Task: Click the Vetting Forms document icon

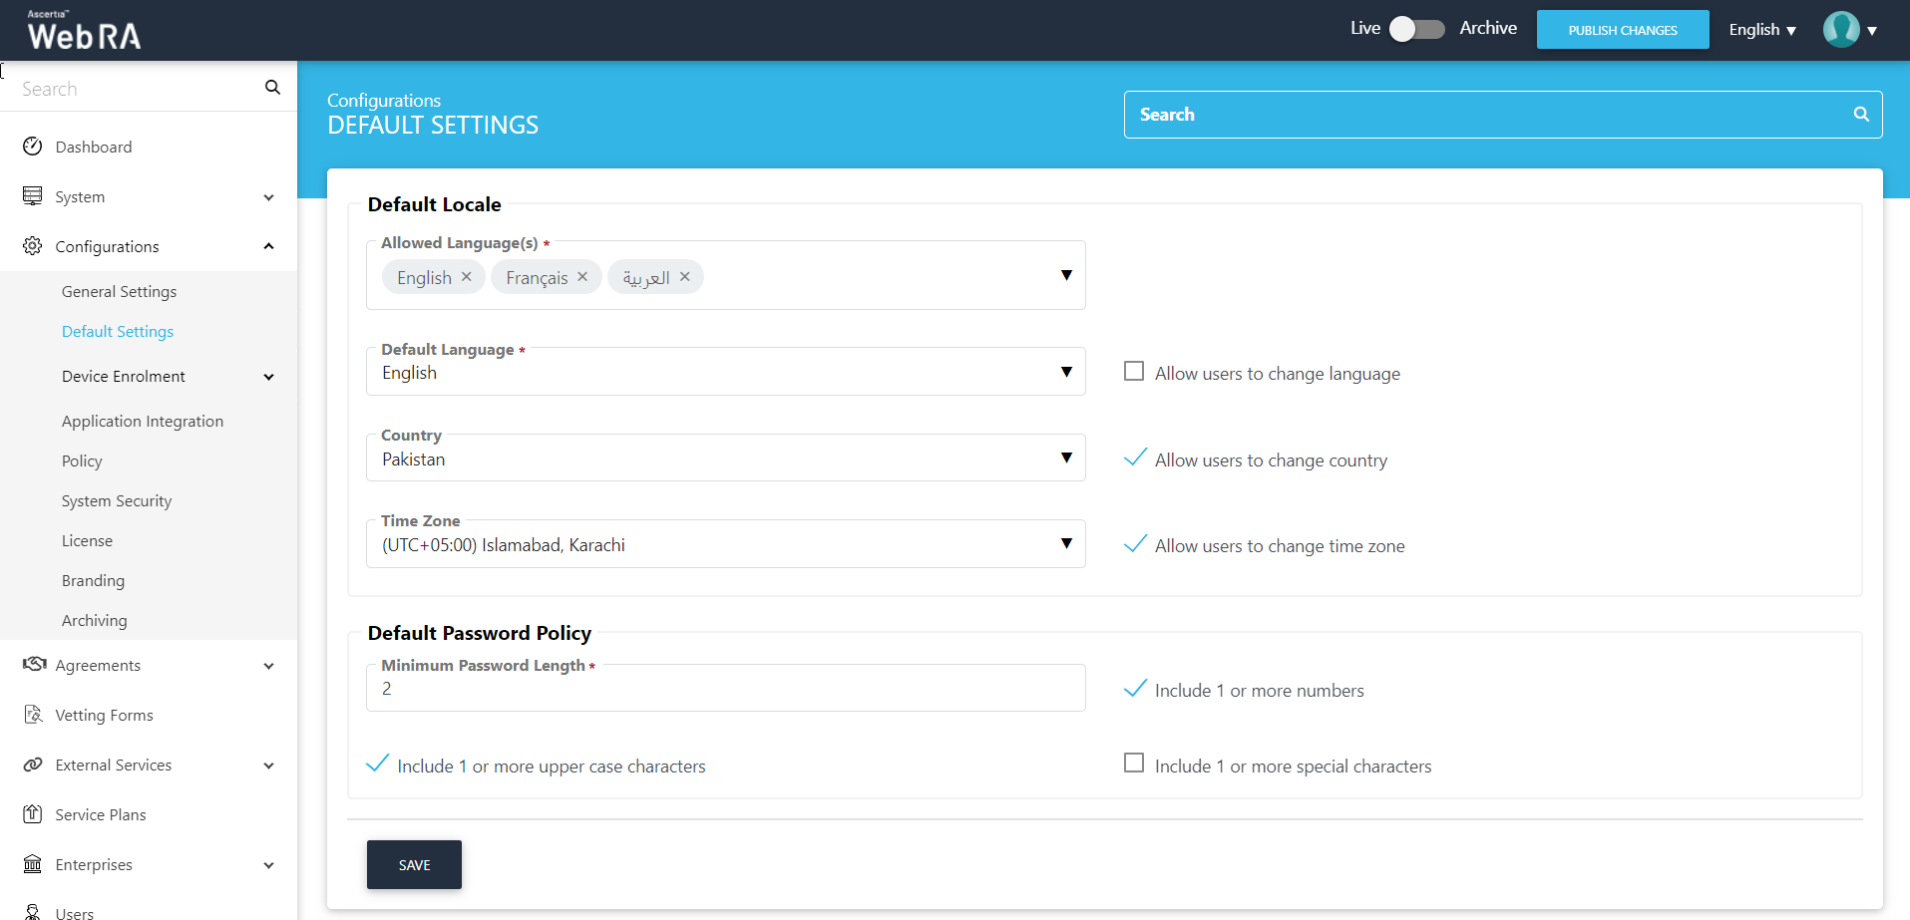Action: coord(33,715)
